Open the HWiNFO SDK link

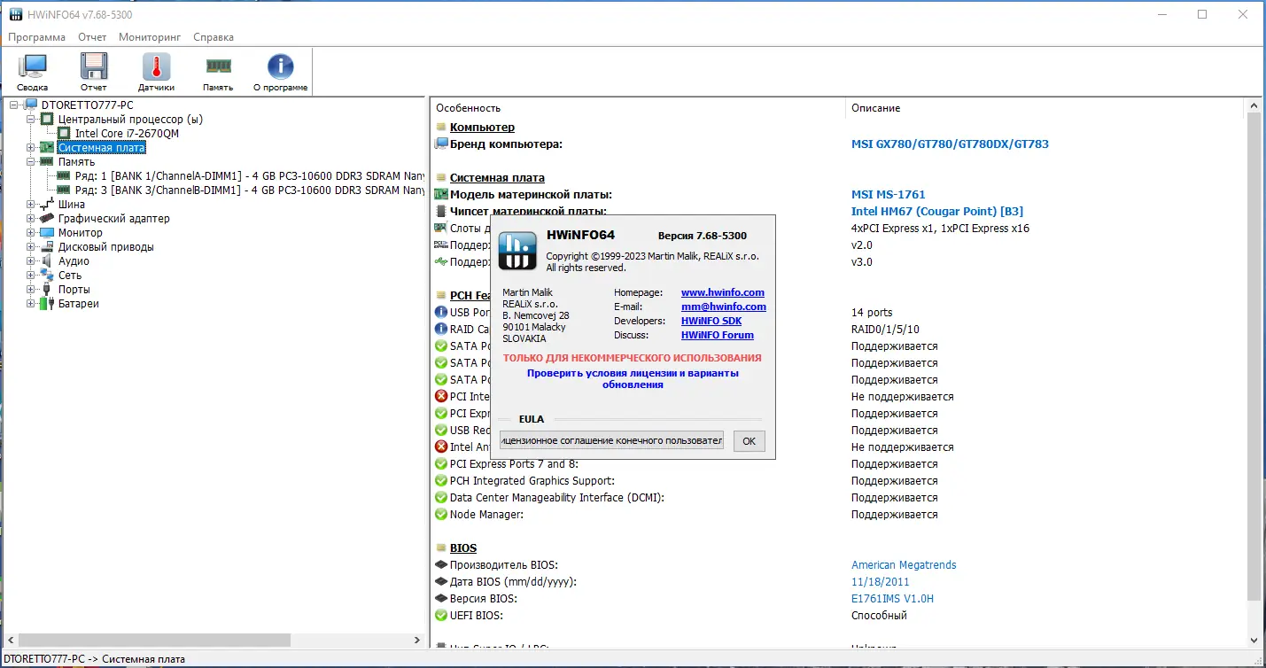click(711, 321)
